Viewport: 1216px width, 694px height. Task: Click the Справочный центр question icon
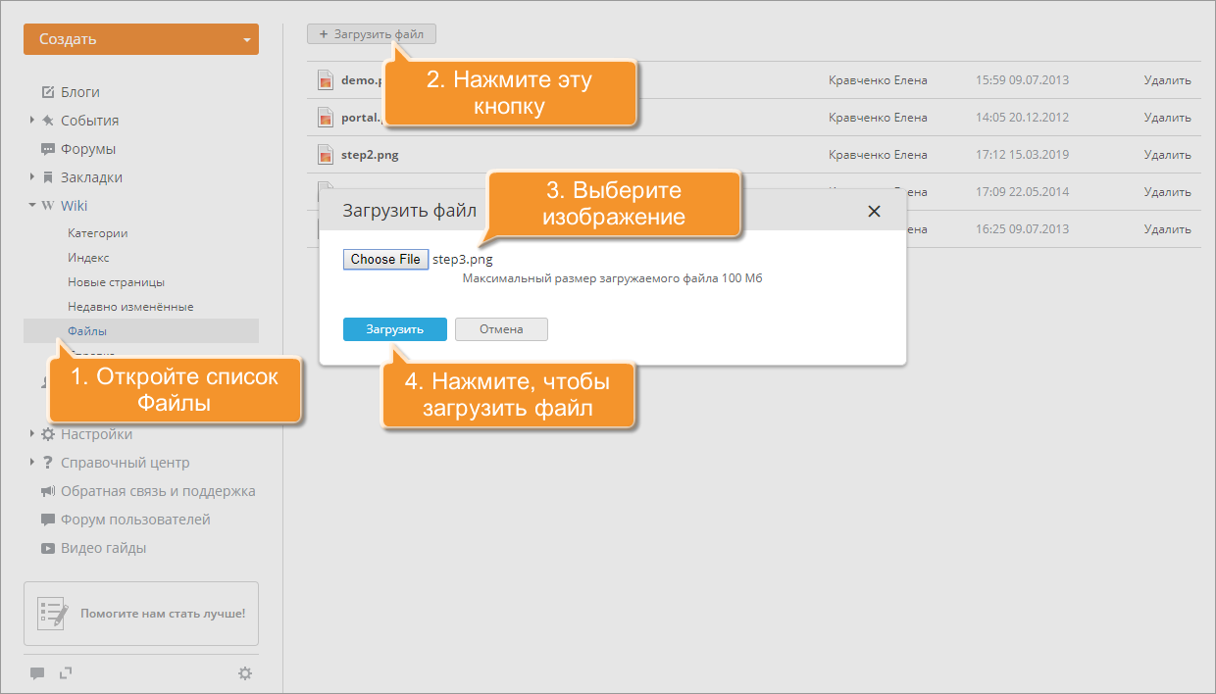48,463
